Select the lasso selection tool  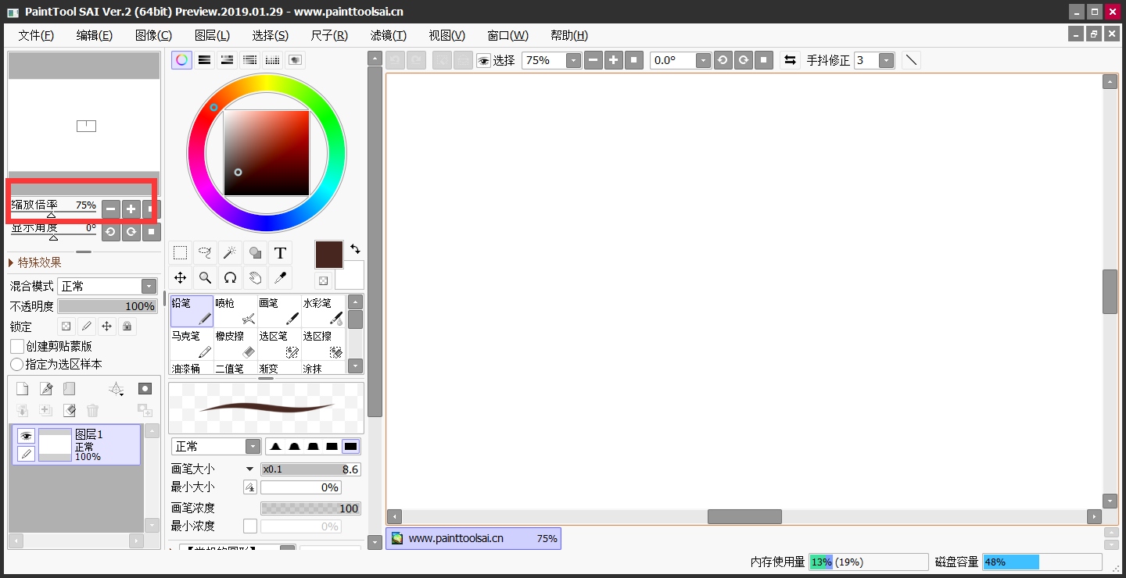click(x=205, y=253)
